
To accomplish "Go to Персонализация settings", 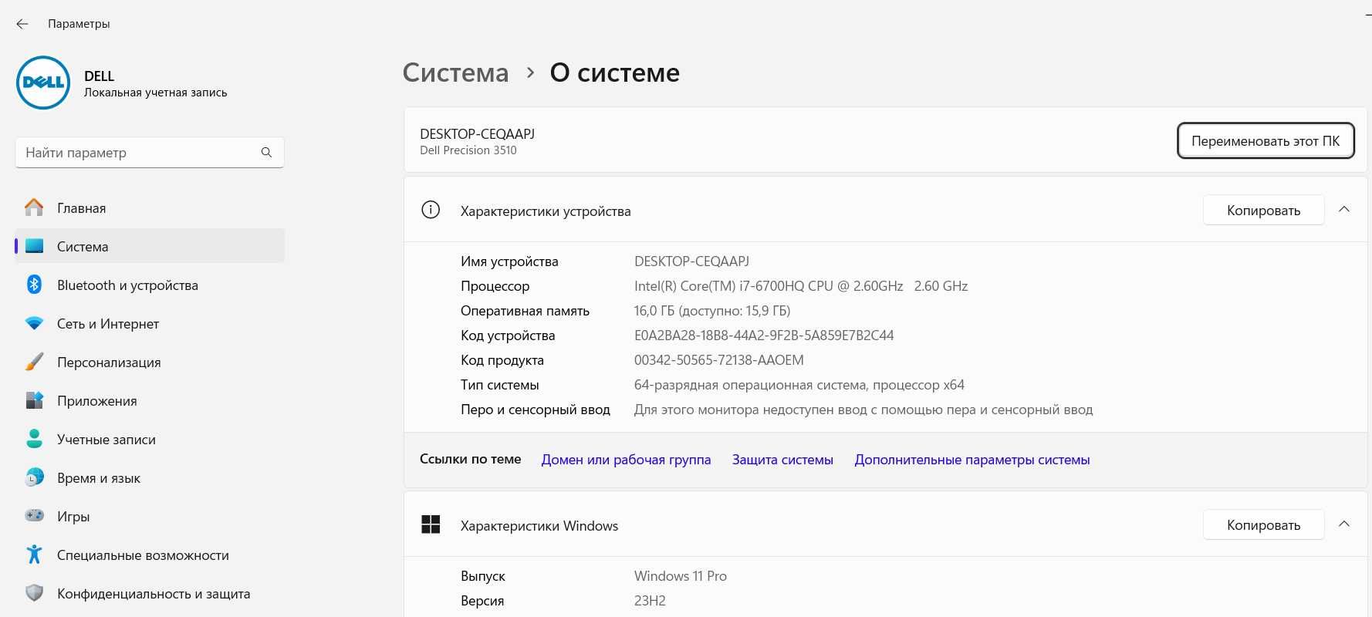I will point(150,362).
